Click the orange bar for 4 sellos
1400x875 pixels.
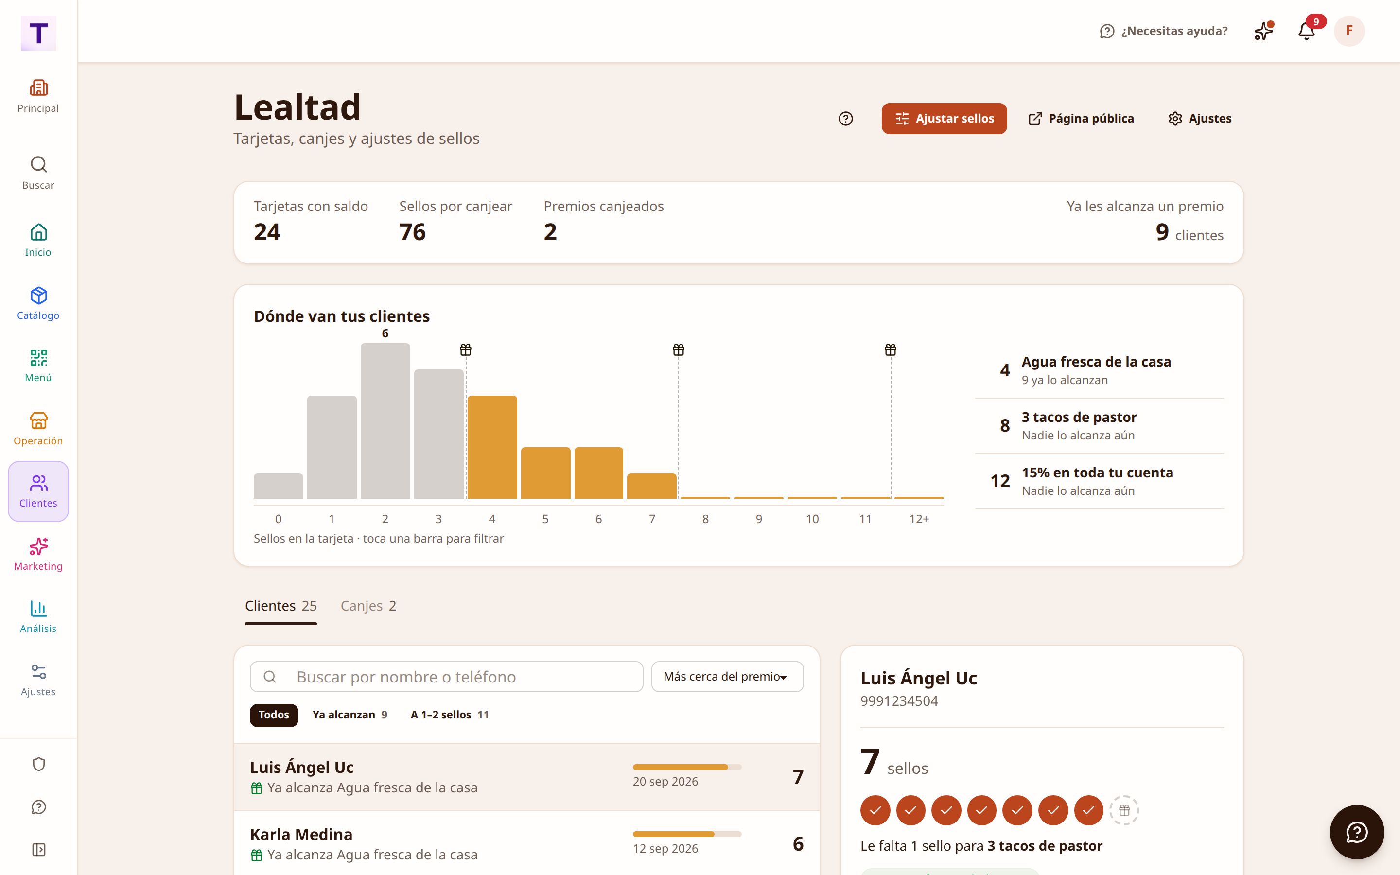(x=492, y=447)
